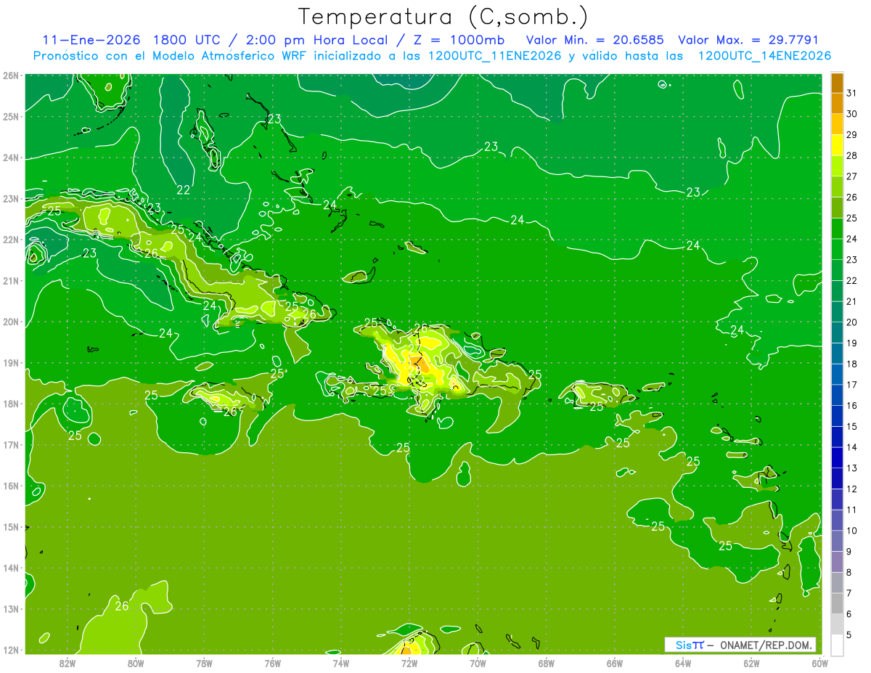Click the model initialization text "1200UTC_11ENE2026"

(495, 56)
